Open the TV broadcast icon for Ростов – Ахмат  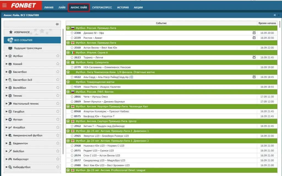254,37
